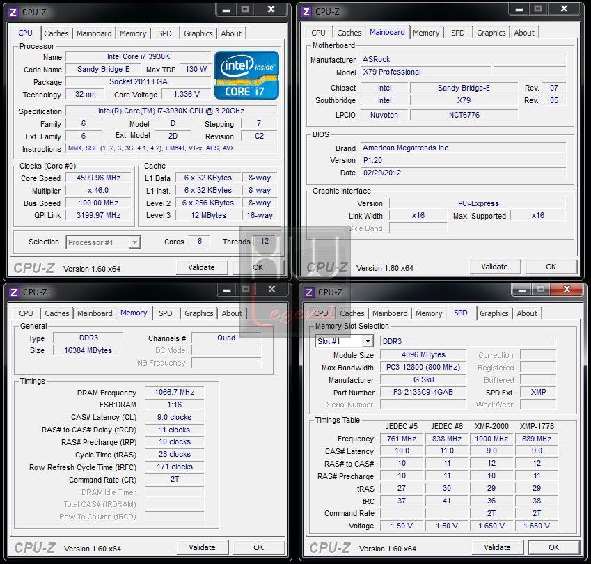The height and width of the screenshot is (564, 591).
Task: Click the JEDEC #5 frequency 761 MHz
Action: point(402,439)
